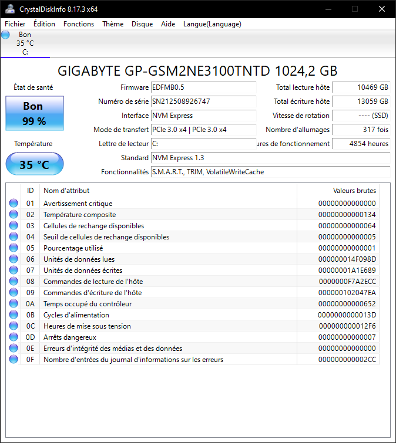Open the Édition menu
Screen dimensions: 396x443
[x=45, y=24]
